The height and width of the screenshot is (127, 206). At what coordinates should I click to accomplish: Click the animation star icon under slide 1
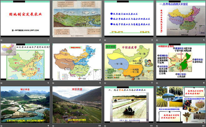tap(2, 40)
